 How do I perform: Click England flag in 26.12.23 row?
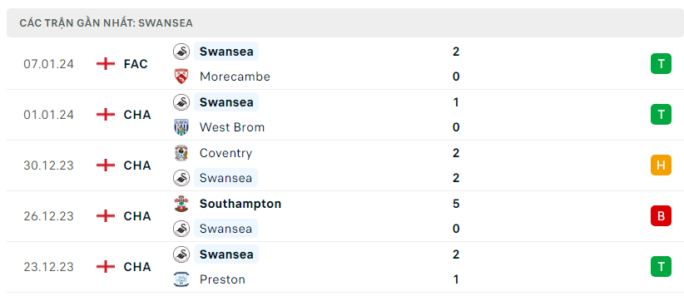105,216
